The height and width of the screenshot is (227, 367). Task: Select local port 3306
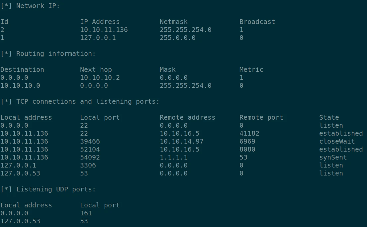pos(88,165)
